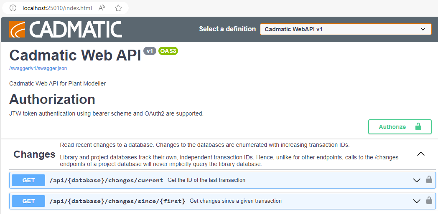
Task: Expand the /changes/current endpoint chevron
Action: coord(416,180)
